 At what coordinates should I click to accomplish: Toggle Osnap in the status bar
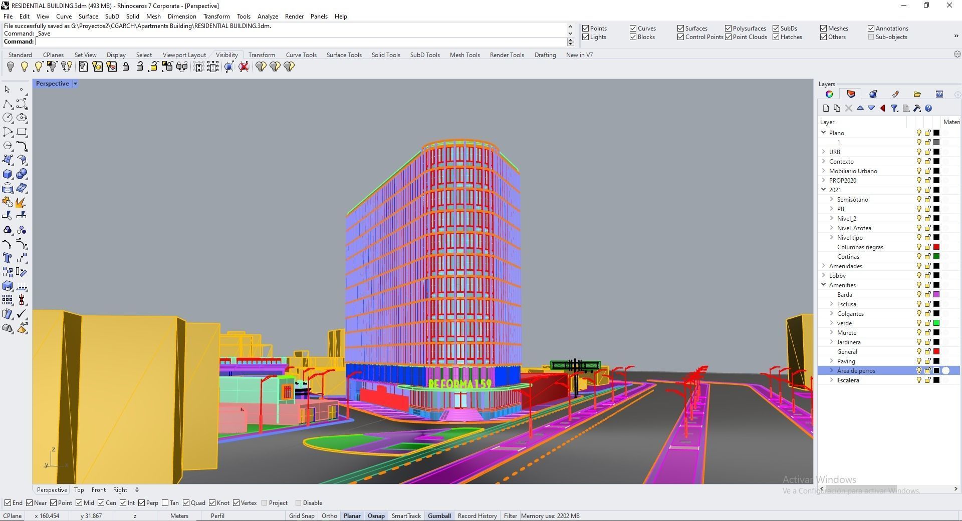coord(376,516)
